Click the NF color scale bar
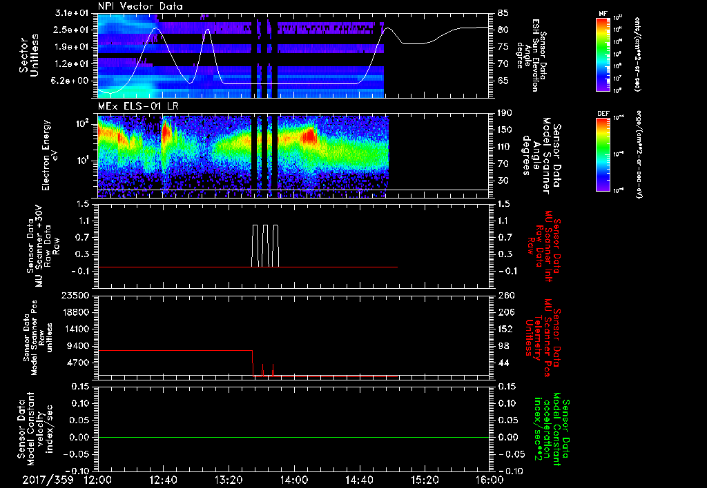The image size is (707, 488). point(603,54)
